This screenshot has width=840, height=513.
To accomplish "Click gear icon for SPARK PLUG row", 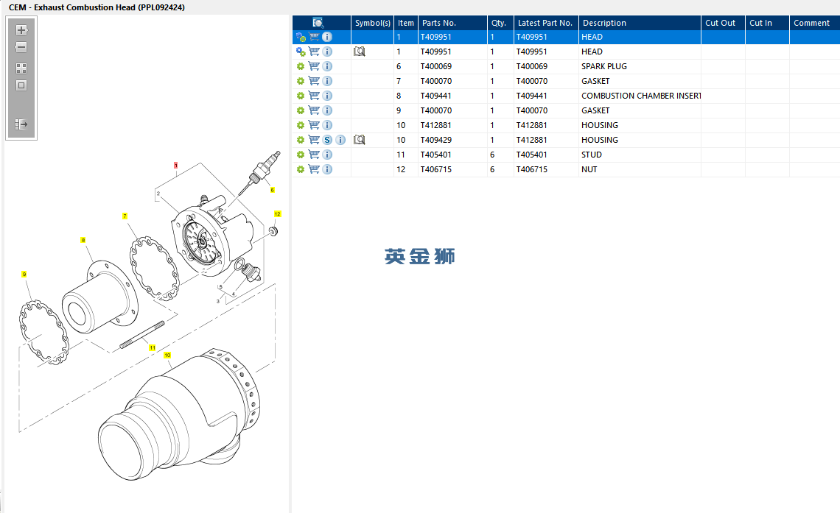I will coord(301,66).
